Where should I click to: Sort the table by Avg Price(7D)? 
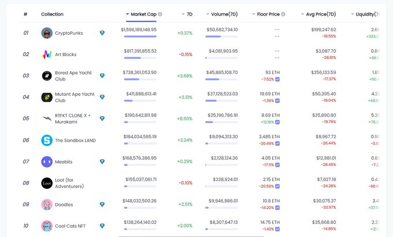(318, 14)
